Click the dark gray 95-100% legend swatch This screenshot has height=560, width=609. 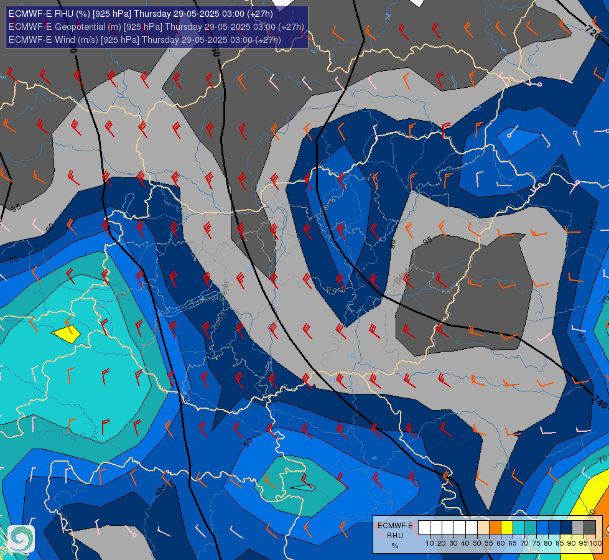click(590, 527)
